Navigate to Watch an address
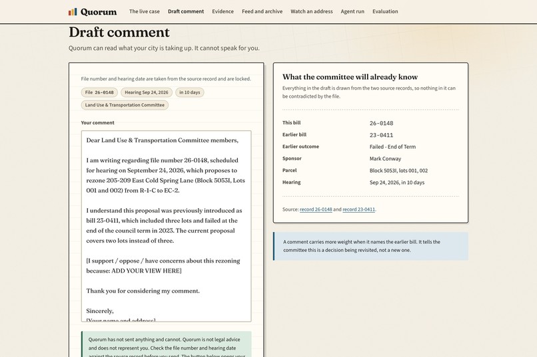This screenshot has width=537, height=357. [312, 11]
